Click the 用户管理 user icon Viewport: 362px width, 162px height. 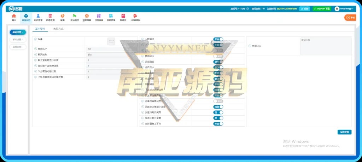(x=38, y=17)
